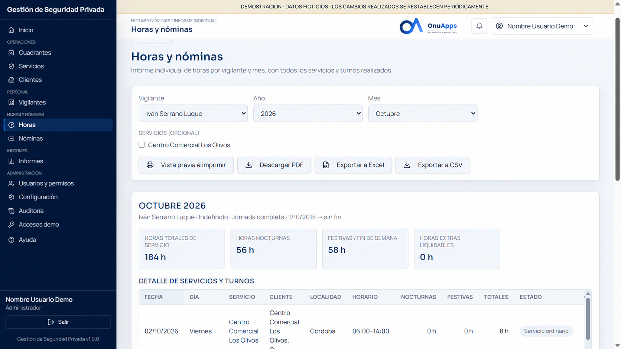Expand the Nombre Usuario Demo user menu
The height and width of the screenshot is (349, 621).
tap(542, 26)
